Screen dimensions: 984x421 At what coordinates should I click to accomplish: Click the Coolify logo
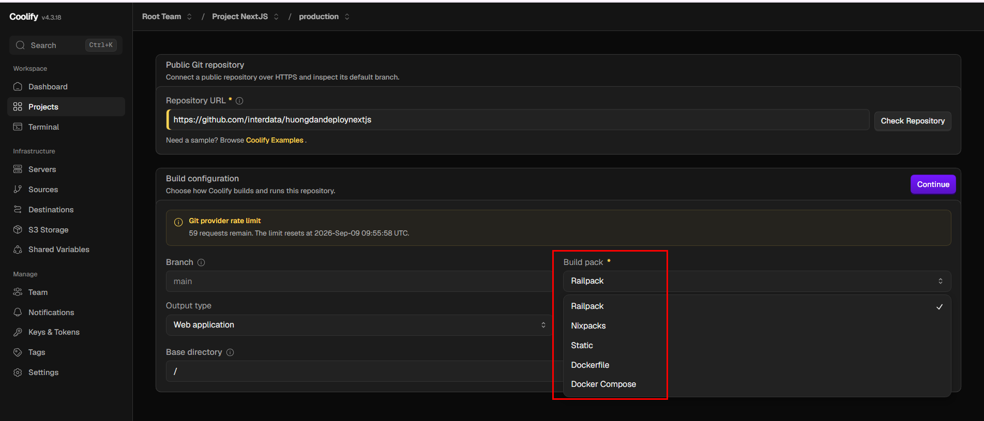(x=24, y=17)
